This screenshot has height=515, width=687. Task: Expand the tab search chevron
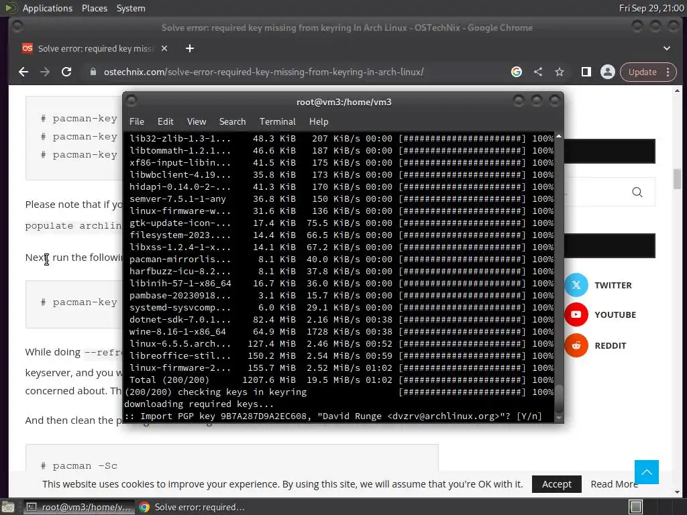[x=667, y=48]
